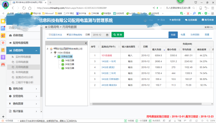
Task: Click the browser refresh icon
Action: point(24,8)
